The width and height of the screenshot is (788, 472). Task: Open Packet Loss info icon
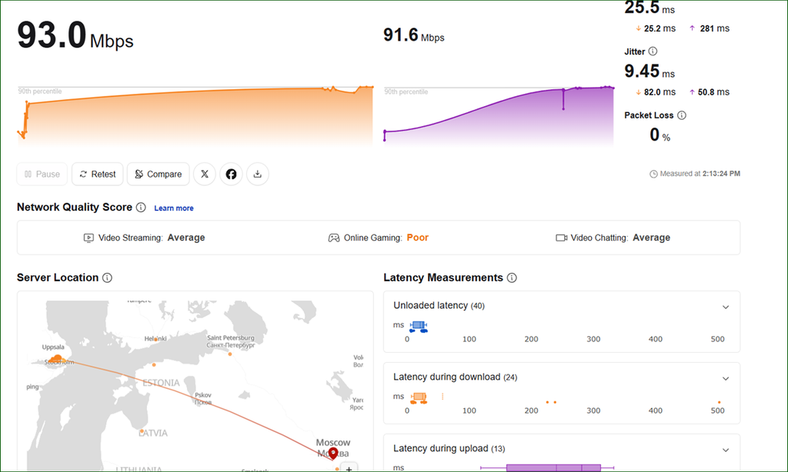[682, 115]
